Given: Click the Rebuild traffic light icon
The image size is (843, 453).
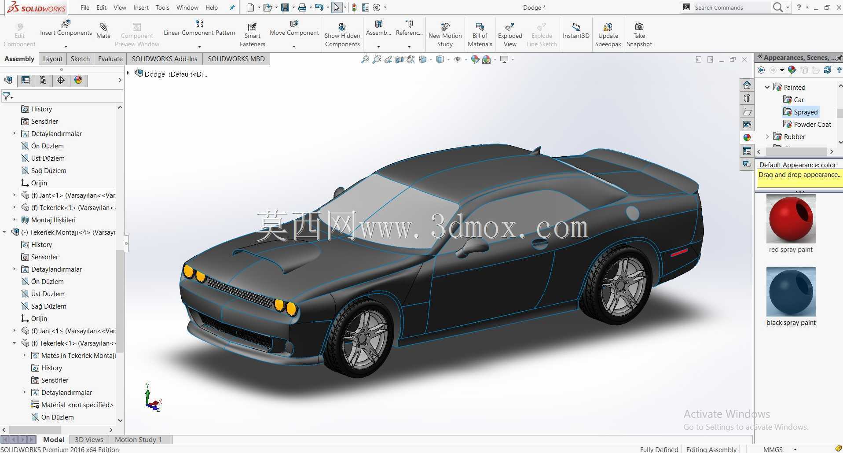Looking at the screenshot, I should point(354,7).
